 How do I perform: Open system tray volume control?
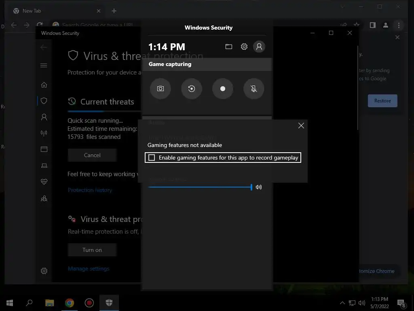(x=362, y=303)
